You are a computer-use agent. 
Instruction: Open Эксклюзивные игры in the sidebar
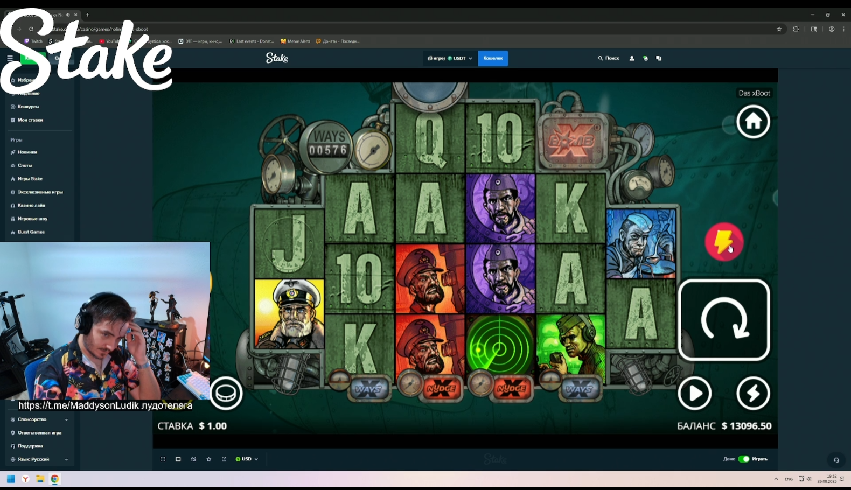pyautogui.click(x=40, y=192)
